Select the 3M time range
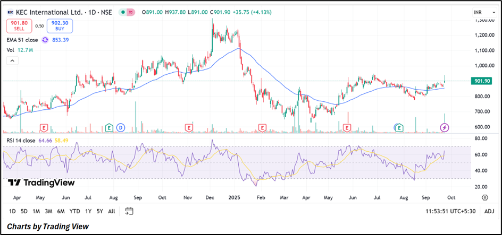 (49, 211)
